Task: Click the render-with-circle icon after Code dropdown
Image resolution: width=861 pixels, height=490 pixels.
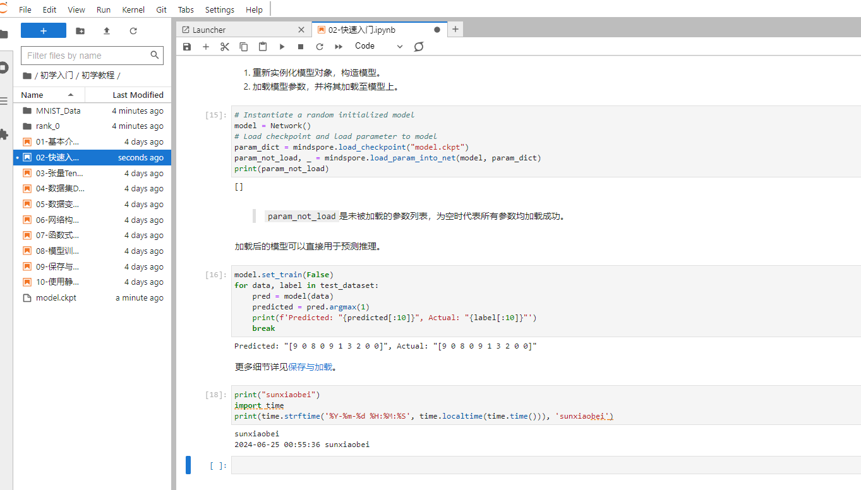Action: [x=419, y=46]
